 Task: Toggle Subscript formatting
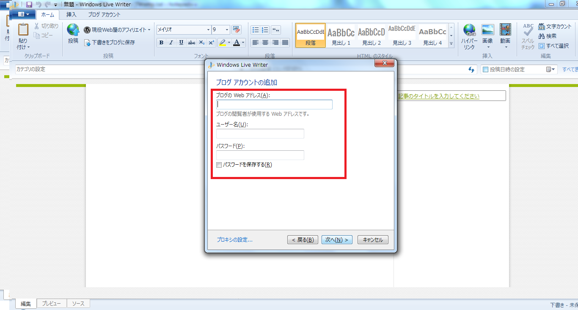pos(202,42)
